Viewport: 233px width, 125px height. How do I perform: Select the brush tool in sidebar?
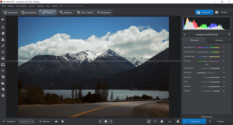coord(3,46)
